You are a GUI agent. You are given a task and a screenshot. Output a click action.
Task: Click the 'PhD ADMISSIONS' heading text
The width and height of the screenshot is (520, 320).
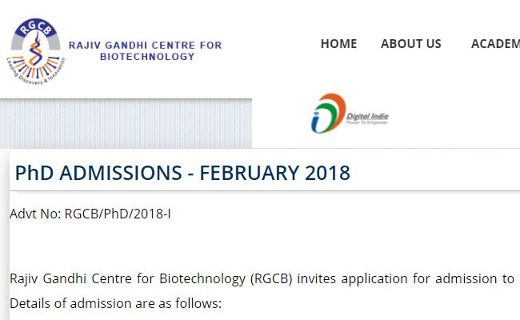pyautogui.click(x=94, y=173)
